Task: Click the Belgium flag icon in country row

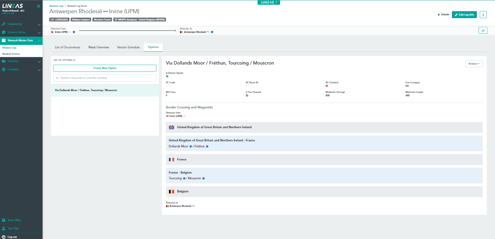Action: 171,191
